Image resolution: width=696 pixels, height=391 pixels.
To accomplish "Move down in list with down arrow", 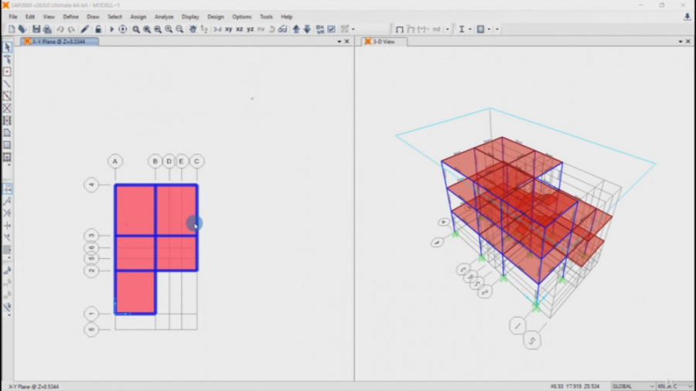I will (307, 29).
